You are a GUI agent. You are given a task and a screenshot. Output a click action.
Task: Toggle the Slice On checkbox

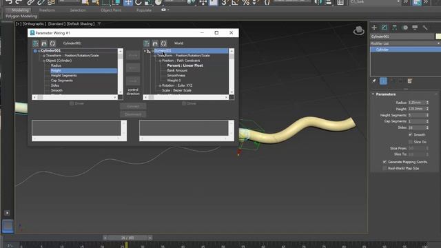tap(411, 142)
